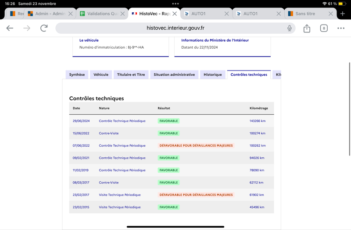Add a new browser tab with plus
This screenshot has width=351, height=230.
[x=343, y=14]
